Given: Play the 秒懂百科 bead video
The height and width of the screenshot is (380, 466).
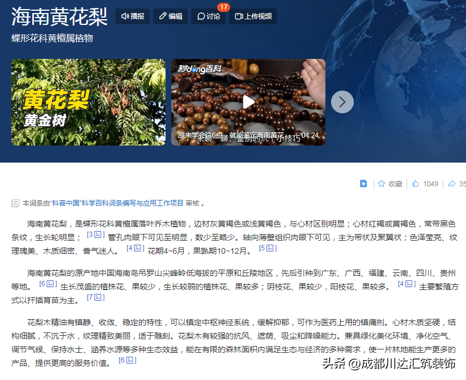Looking at the screenshot, I should pos(248,102).
